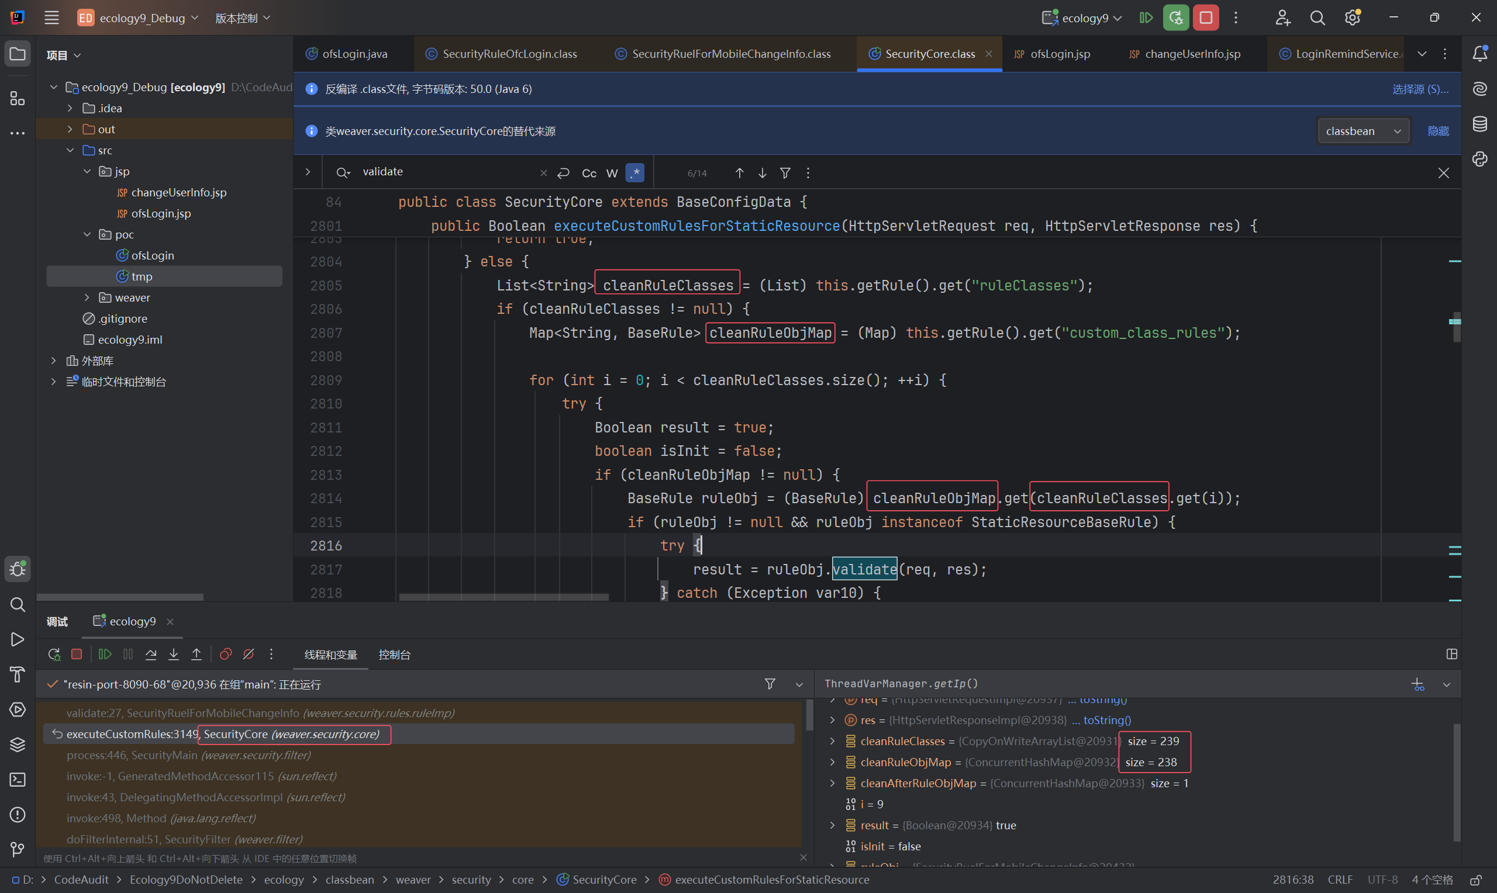Open the Project tool window
Viewport: 1497px width, 893px height.
18,54
